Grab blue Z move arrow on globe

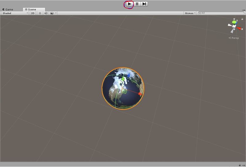coord(129,75)
